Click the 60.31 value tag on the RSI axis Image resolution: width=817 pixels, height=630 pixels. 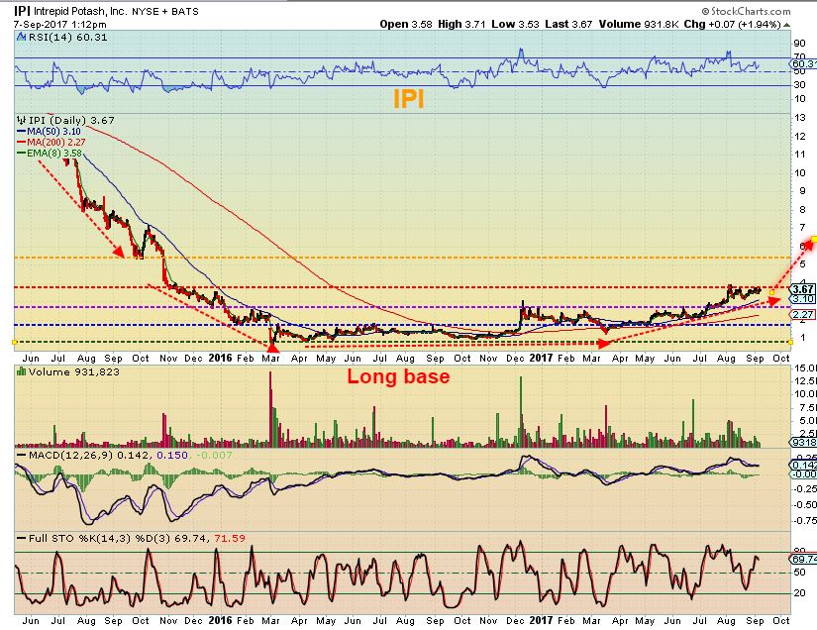(803, 63)
